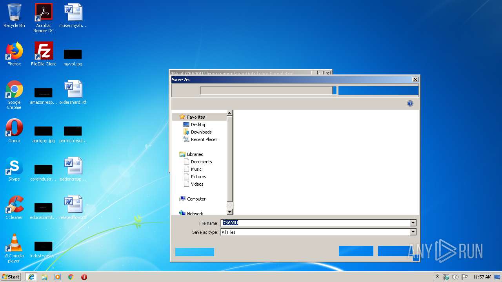
Task: Click the network tray icon
Action: (446, 277)
